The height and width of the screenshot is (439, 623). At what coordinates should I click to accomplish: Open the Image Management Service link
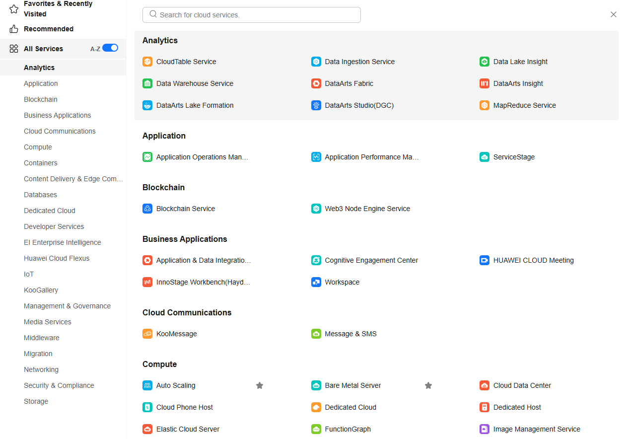pyautogui.click(x=537, y=429)
